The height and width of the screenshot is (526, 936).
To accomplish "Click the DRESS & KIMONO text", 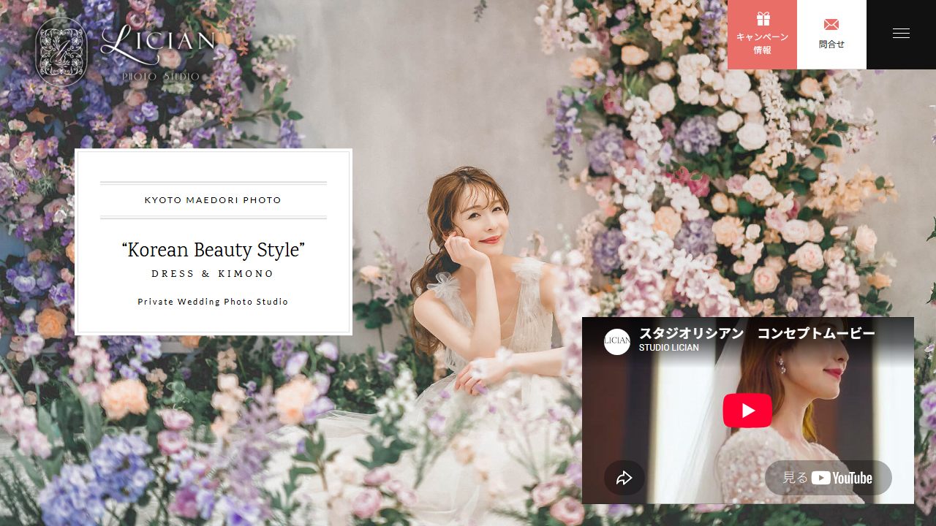I will click(213, 274).
